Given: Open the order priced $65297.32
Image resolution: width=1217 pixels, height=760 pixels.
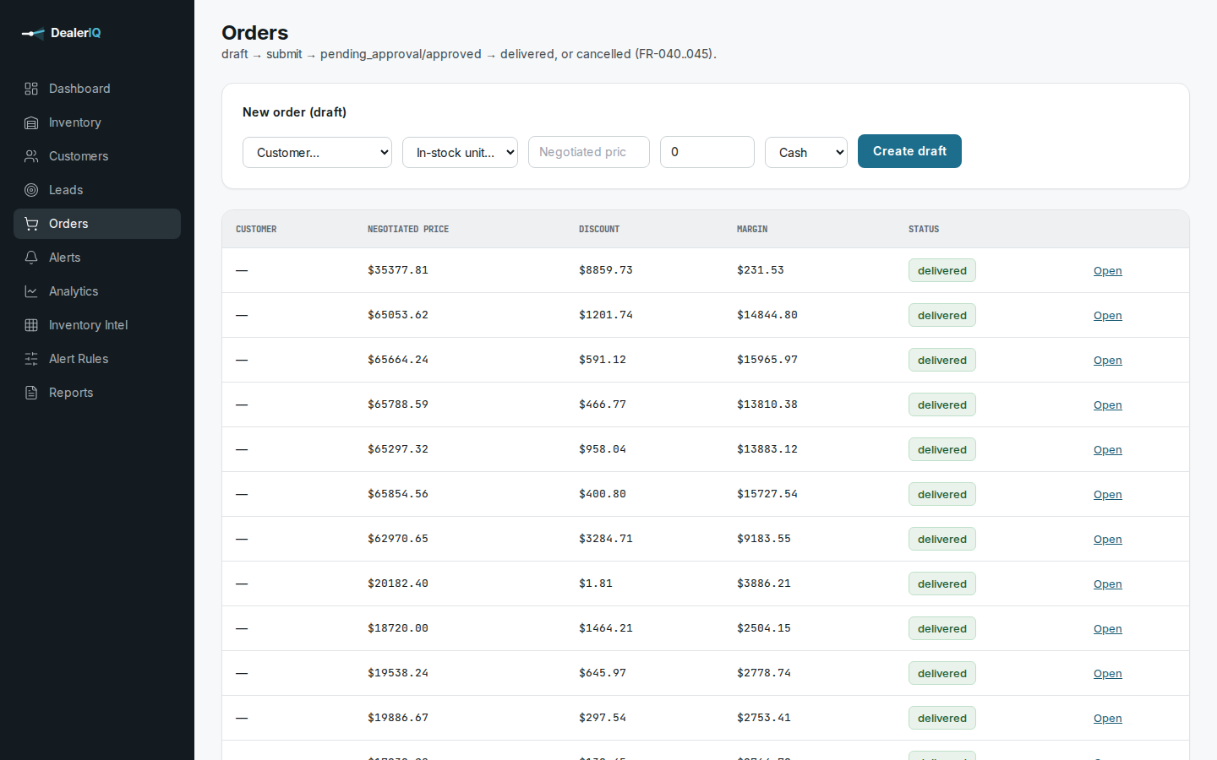Looking at the screenshot, I should (x=1107, y=450).
